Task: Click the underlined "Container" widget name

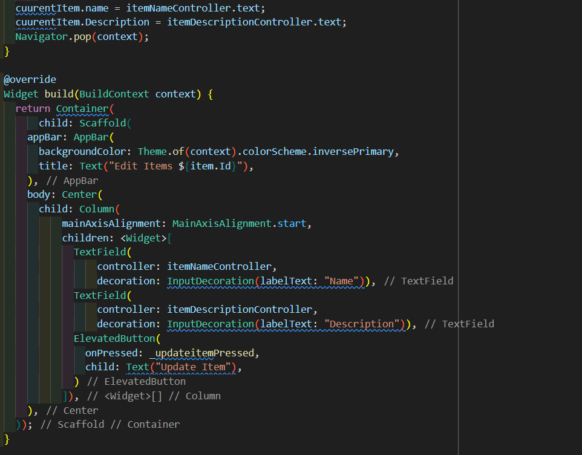Action: pos(83,108)
